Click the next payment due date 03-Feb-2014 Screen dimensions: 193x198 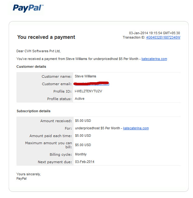click(85, 162)
